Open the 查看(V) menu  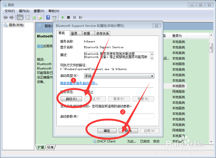[x=39, y=11]
